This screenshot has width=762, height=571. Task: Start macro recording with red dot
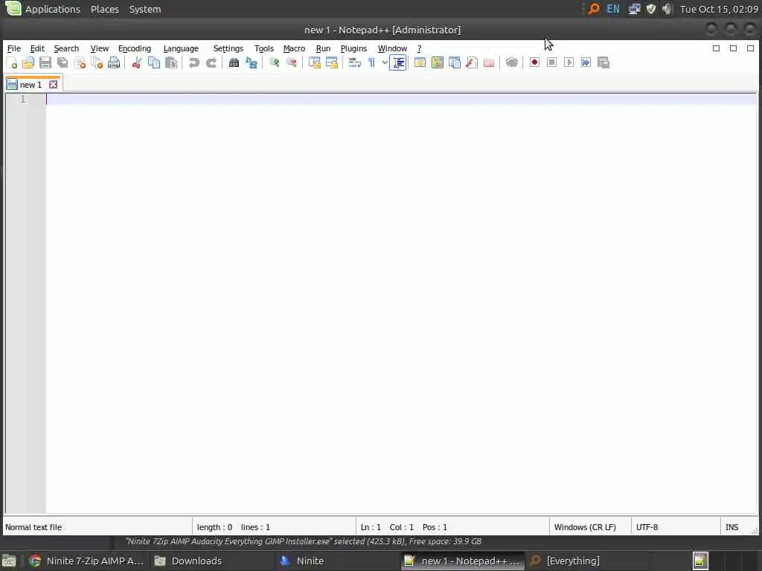coord(534,62)
